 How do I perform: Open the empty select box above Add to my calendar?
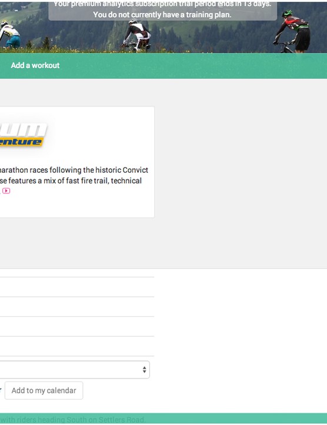[75, 369]
